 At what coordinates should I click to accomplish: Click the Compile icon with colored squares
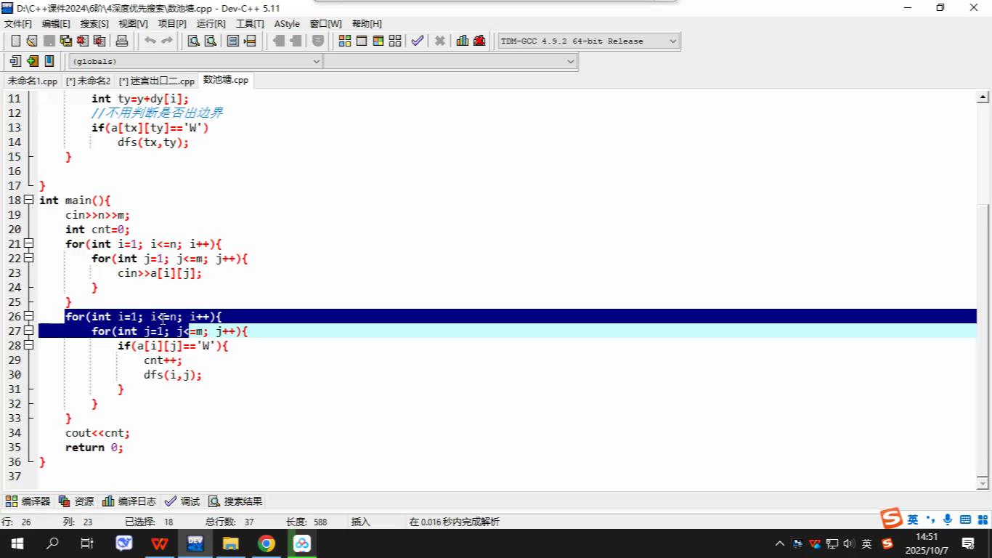coord(345,41)
